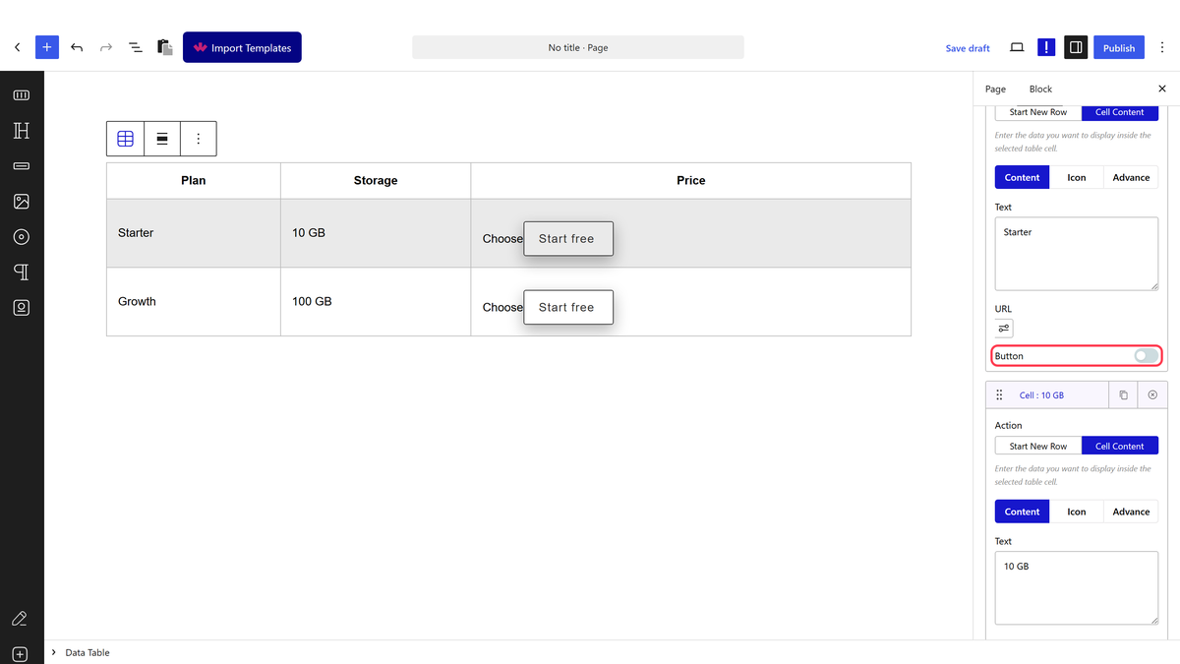Select the Heading H icon in left sidebar

[22, 131]
